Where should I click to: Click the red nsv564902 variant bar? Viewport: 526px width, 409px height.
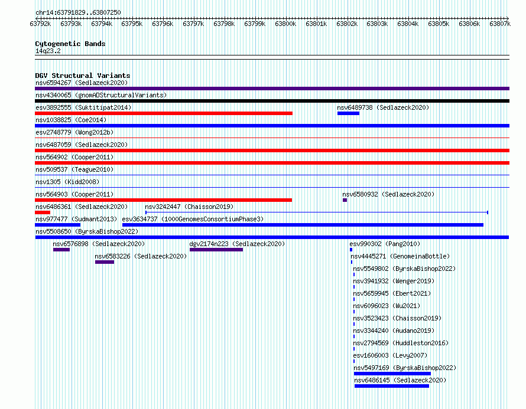[272, 163]
